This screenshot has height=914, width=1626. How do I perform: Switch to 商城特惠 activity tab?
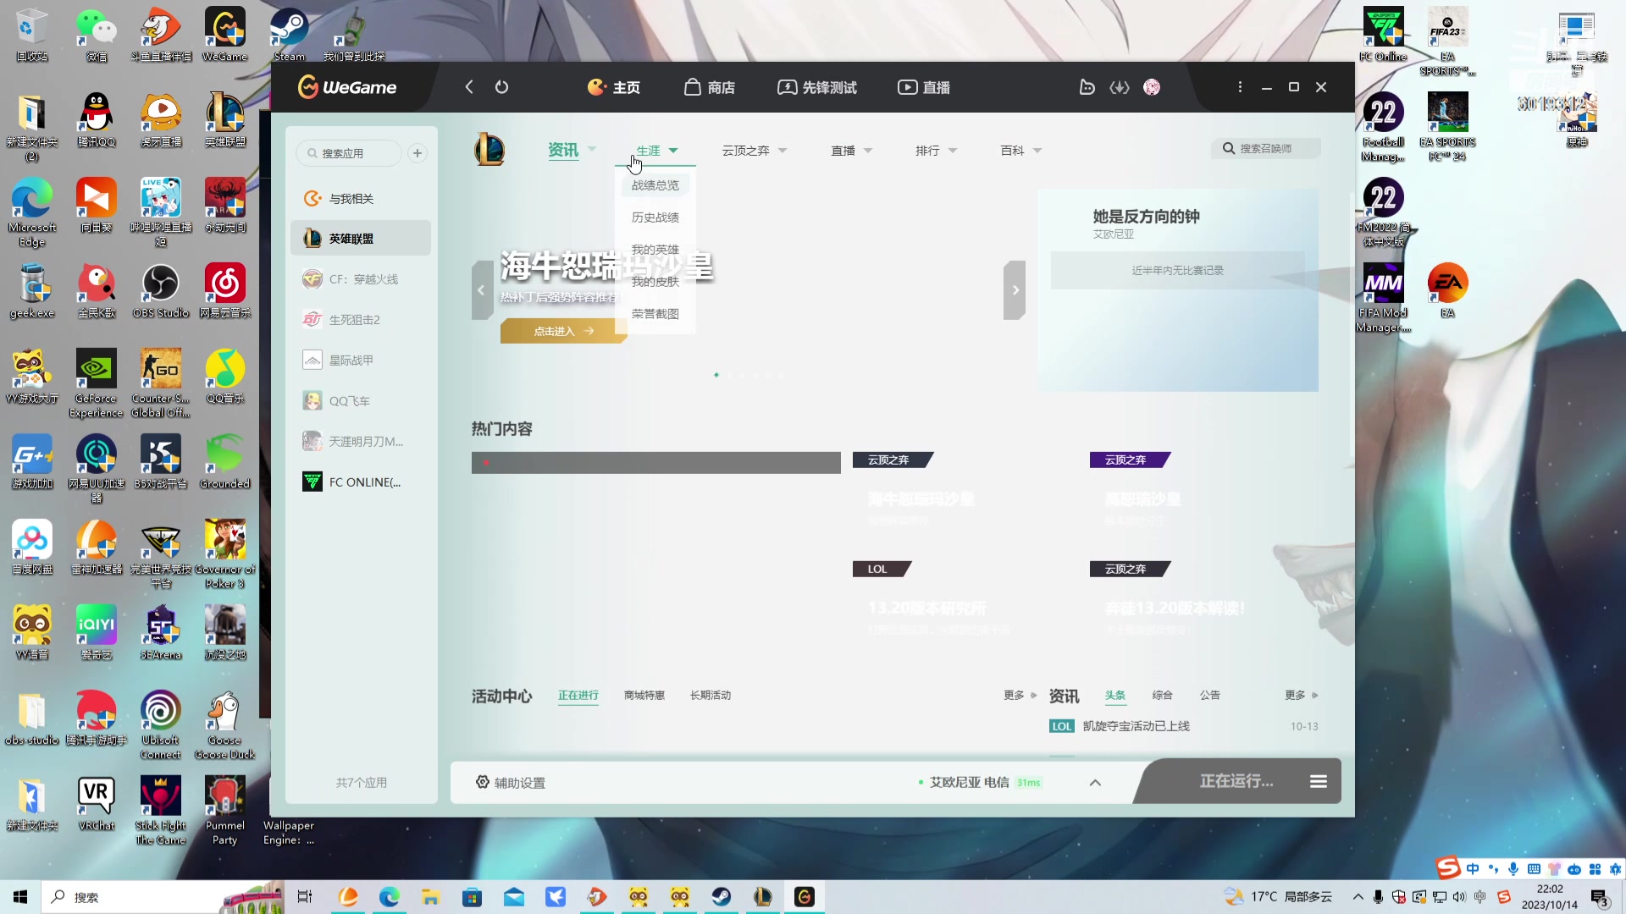[x=644, y=696]
